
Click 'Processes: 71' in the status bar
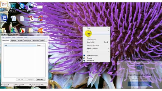pos(5,85)
